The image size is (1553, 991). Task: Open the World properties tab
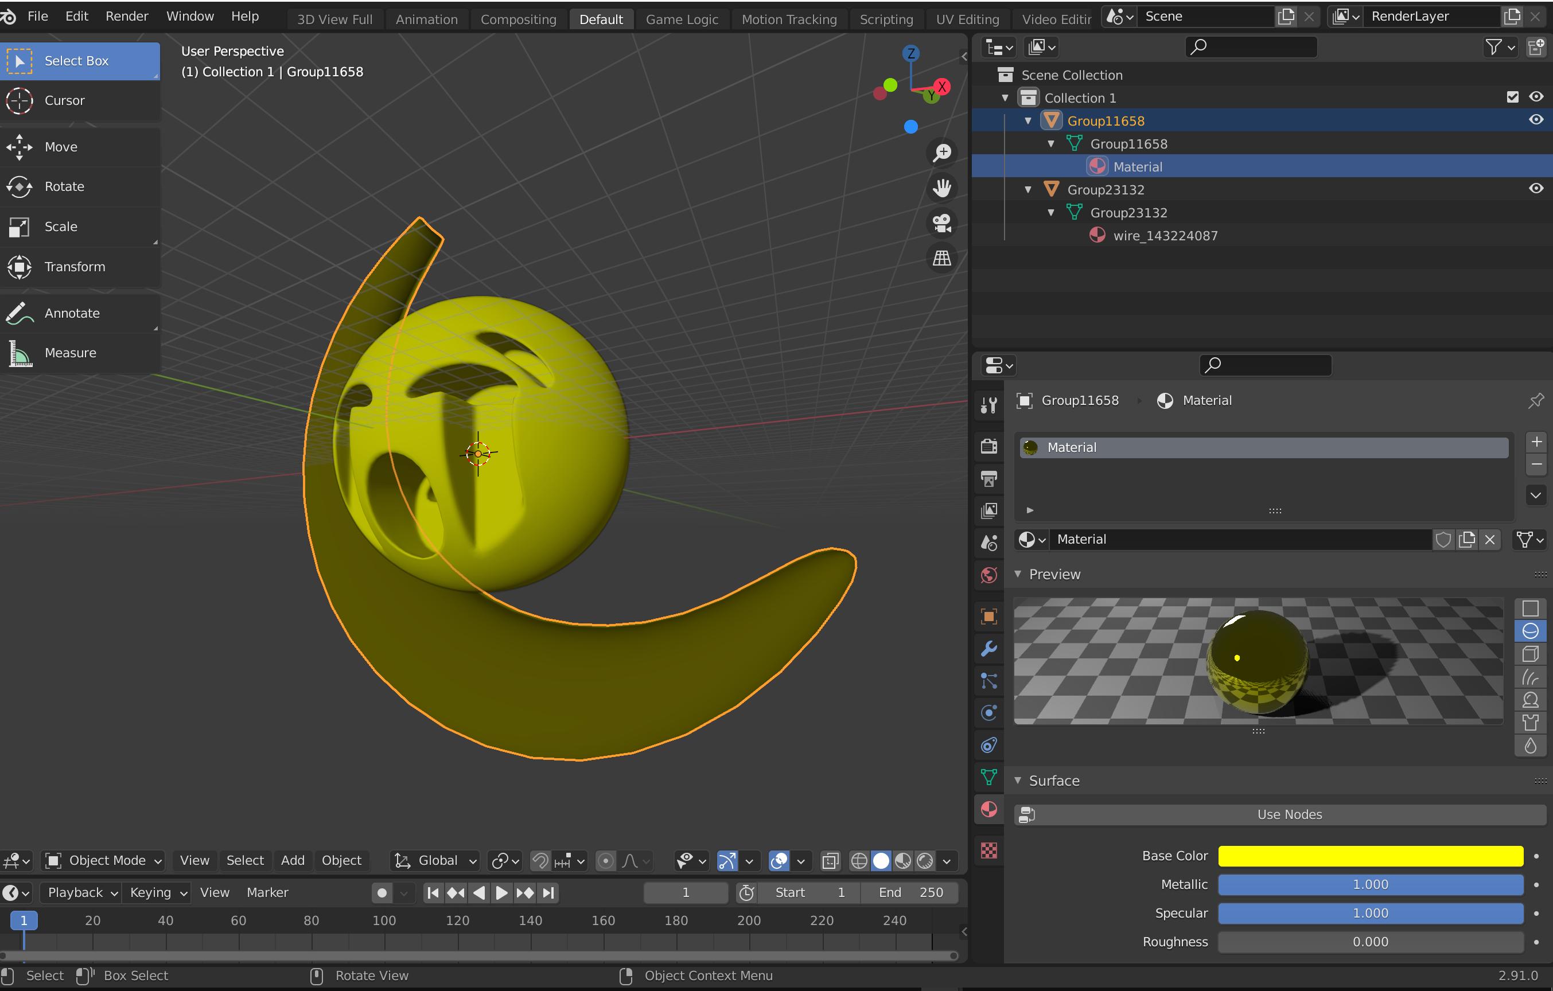coord(988,575)
